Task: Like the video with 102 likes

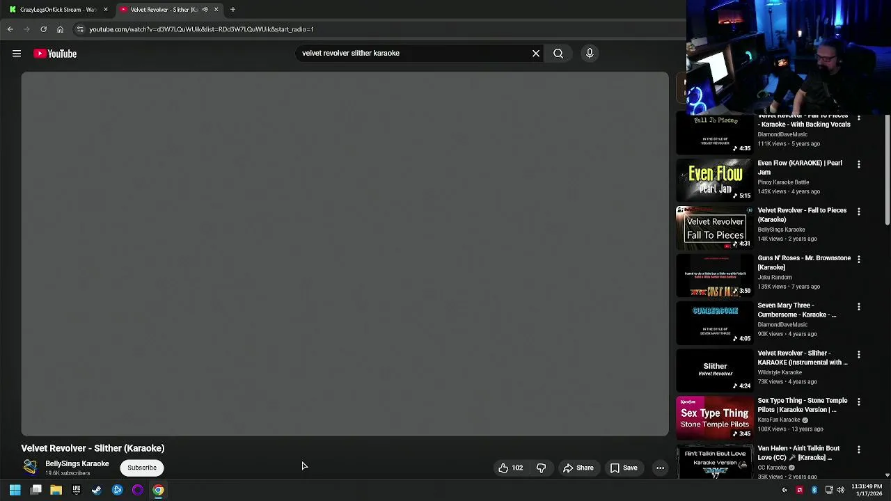Action: [x=511, y=468]
